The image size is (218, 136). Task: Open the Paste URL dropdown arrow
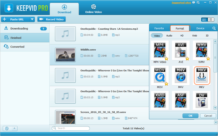click(x=32, y=19)
